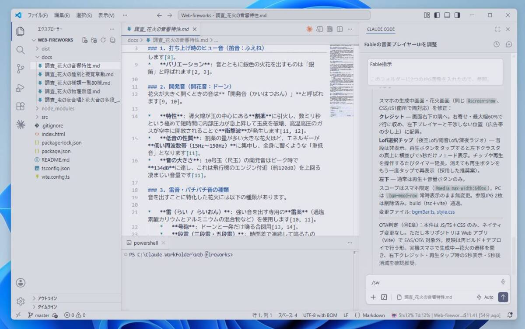This screenshot has height=329, width=525.
Task: Open the notifications bell in status bar
Action: [x=510, y=315]
